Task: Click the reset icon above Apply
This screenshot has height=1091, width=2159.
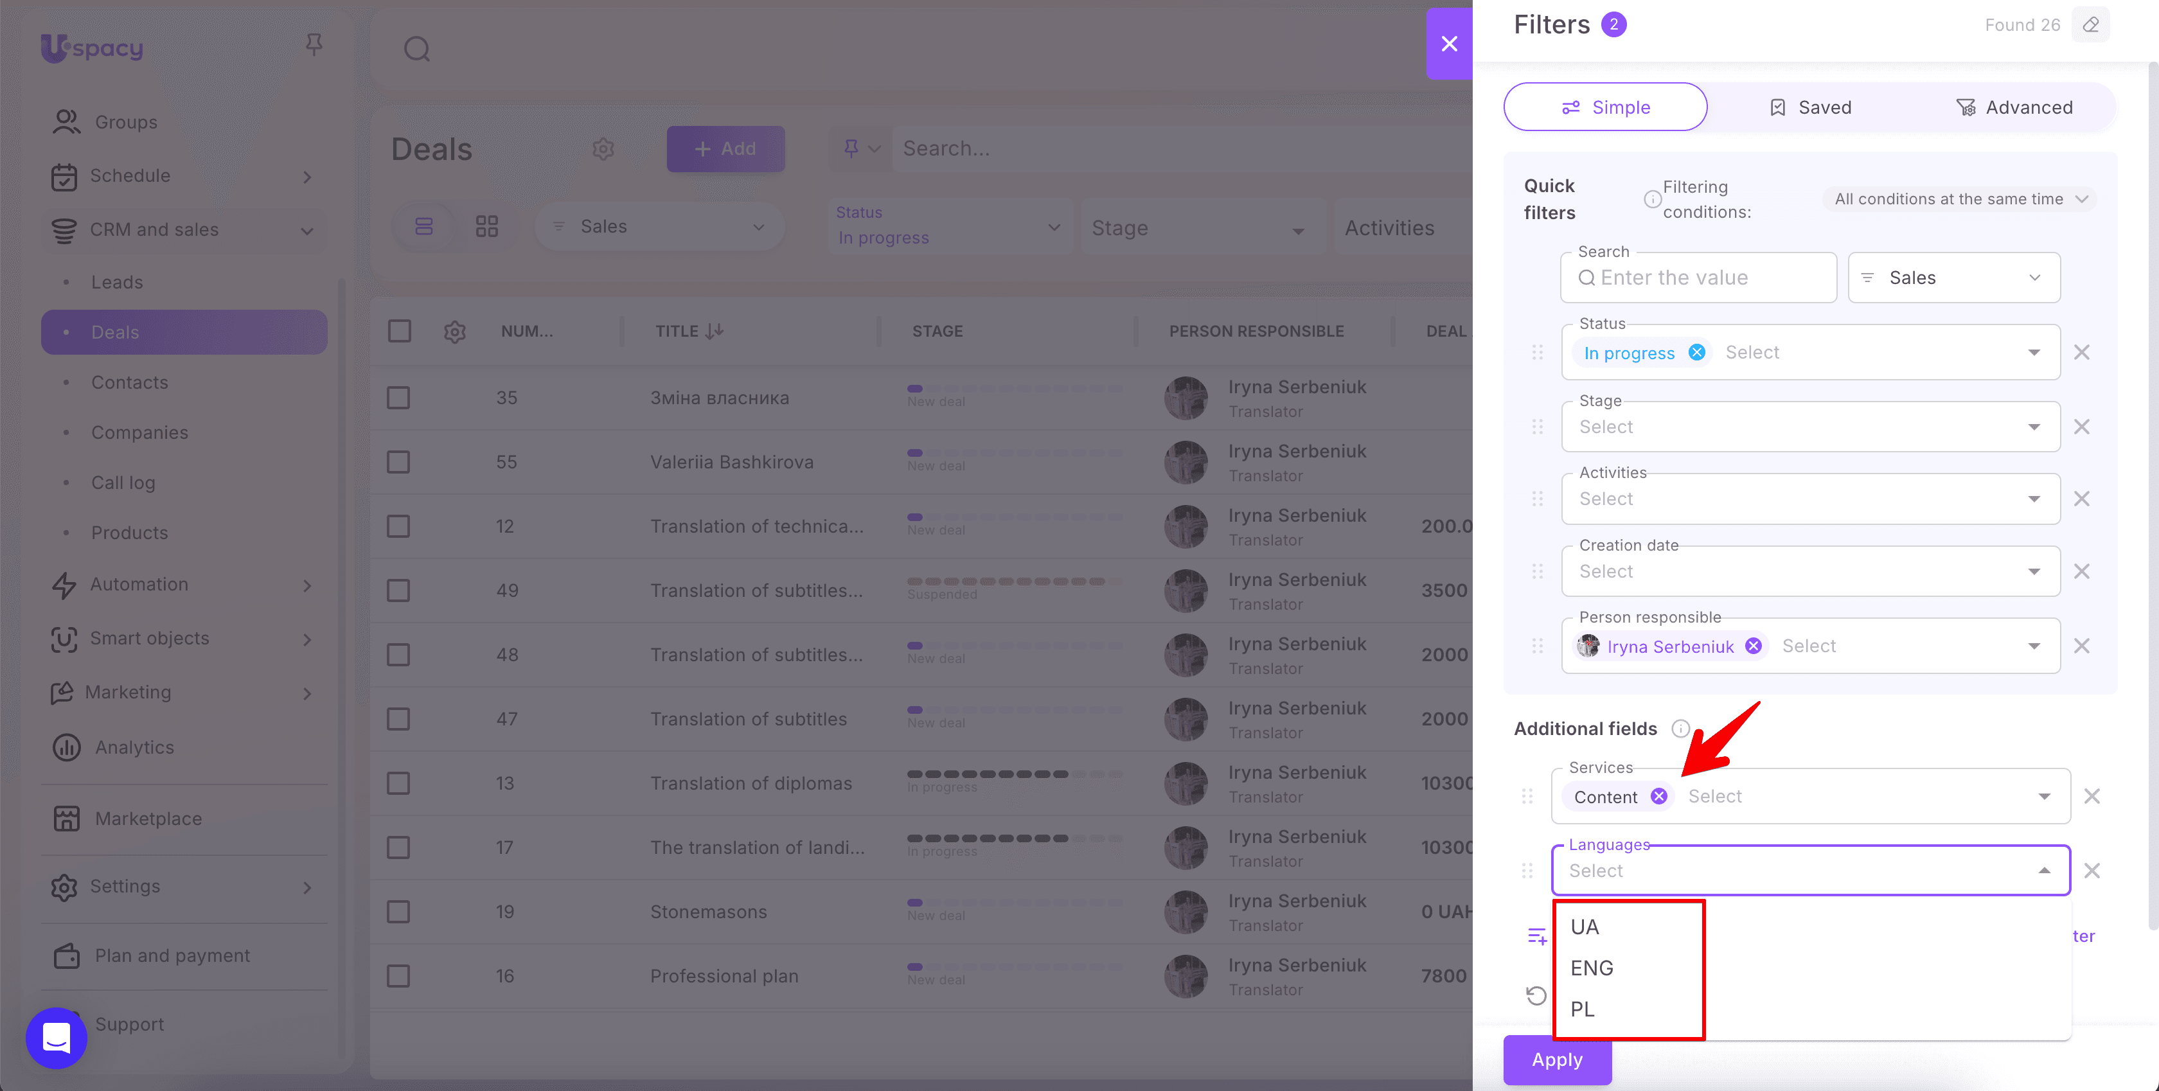Action: tap(1536, 995)
